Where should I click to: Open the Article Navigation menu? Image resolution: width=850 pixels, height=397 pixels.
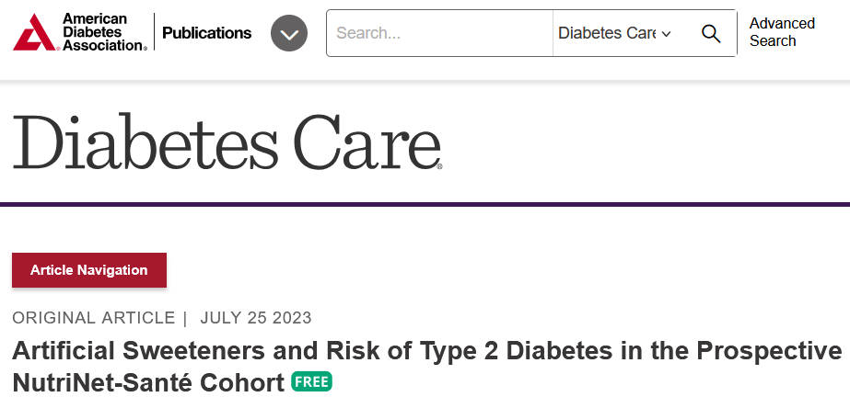[x=89, y=270]
